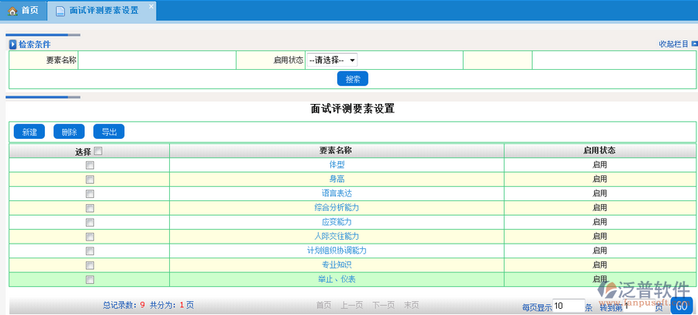Select the checkbox for 专业知识 row
Image resolution: width=698 pixels, height=315 pixels.
click(x=89, y=265)
